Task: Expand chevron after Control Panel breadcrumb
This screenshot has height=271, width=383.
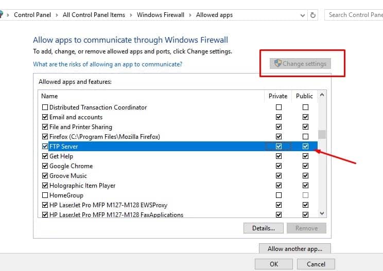Action: pyautogui.click(x=57, y=15)
